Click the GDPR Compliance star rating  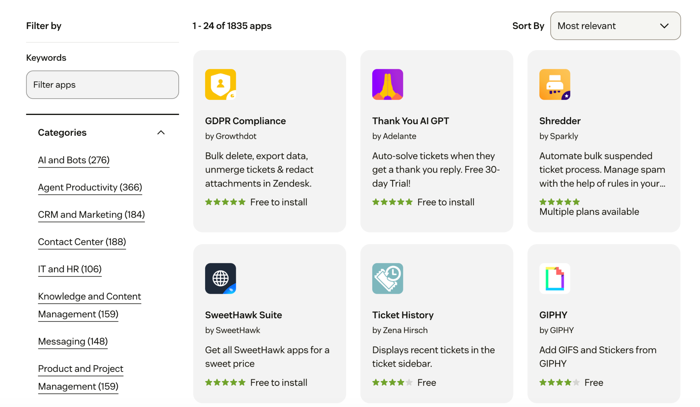tap(225, 202)
